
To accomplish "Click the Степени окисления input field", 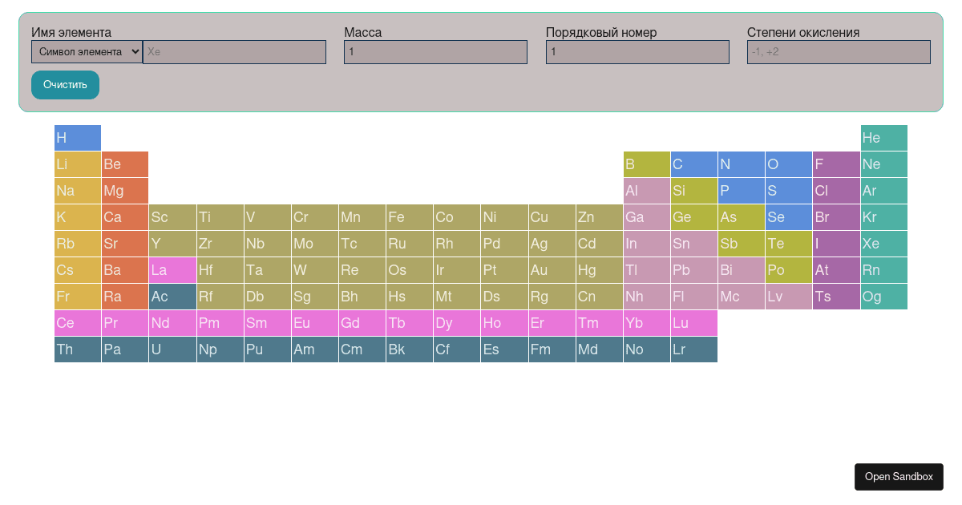I will point(839,51).
